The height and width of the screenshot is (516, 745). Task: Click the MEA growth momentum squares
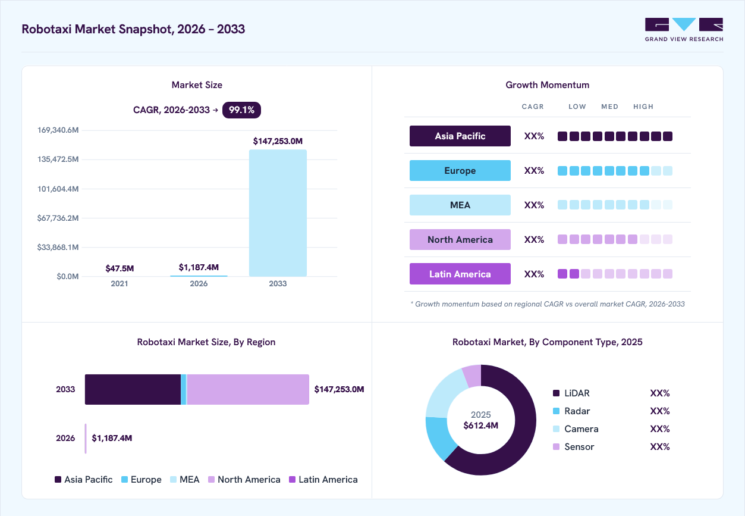click(x=615, y=205)
